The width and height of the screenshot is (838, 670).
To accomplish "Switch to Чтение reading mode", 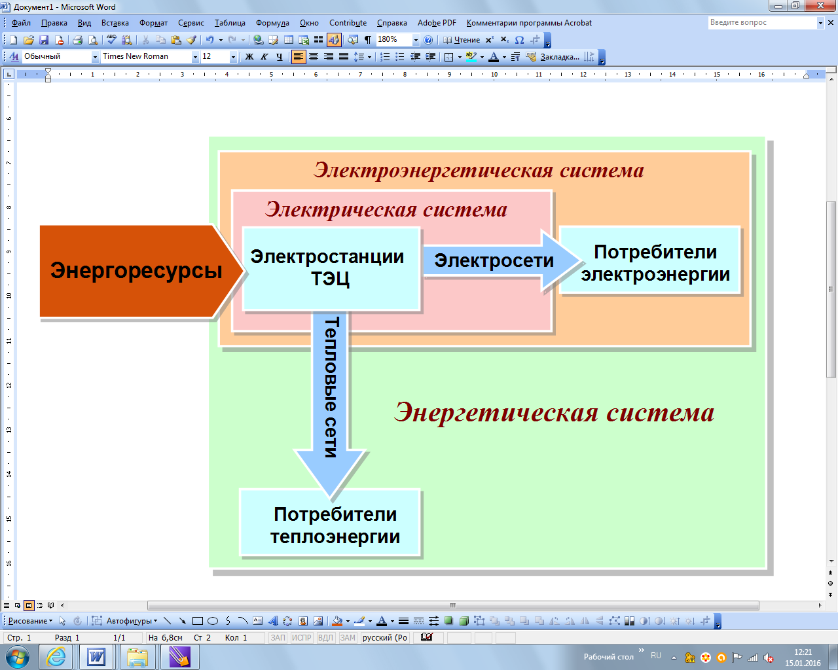I will pos(462,40).
